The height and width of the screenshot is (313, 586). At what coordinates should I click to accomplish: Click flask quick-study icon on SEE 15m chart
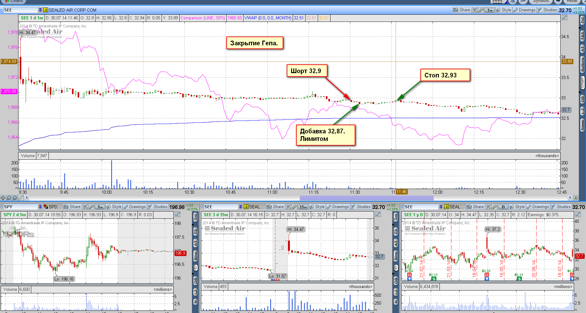click(289, 207)
